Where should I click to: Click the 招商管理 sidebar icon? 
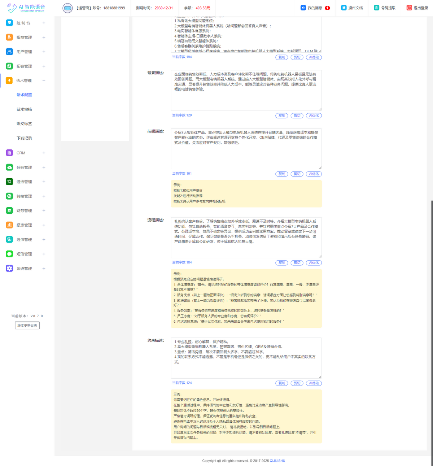[9, 37]
